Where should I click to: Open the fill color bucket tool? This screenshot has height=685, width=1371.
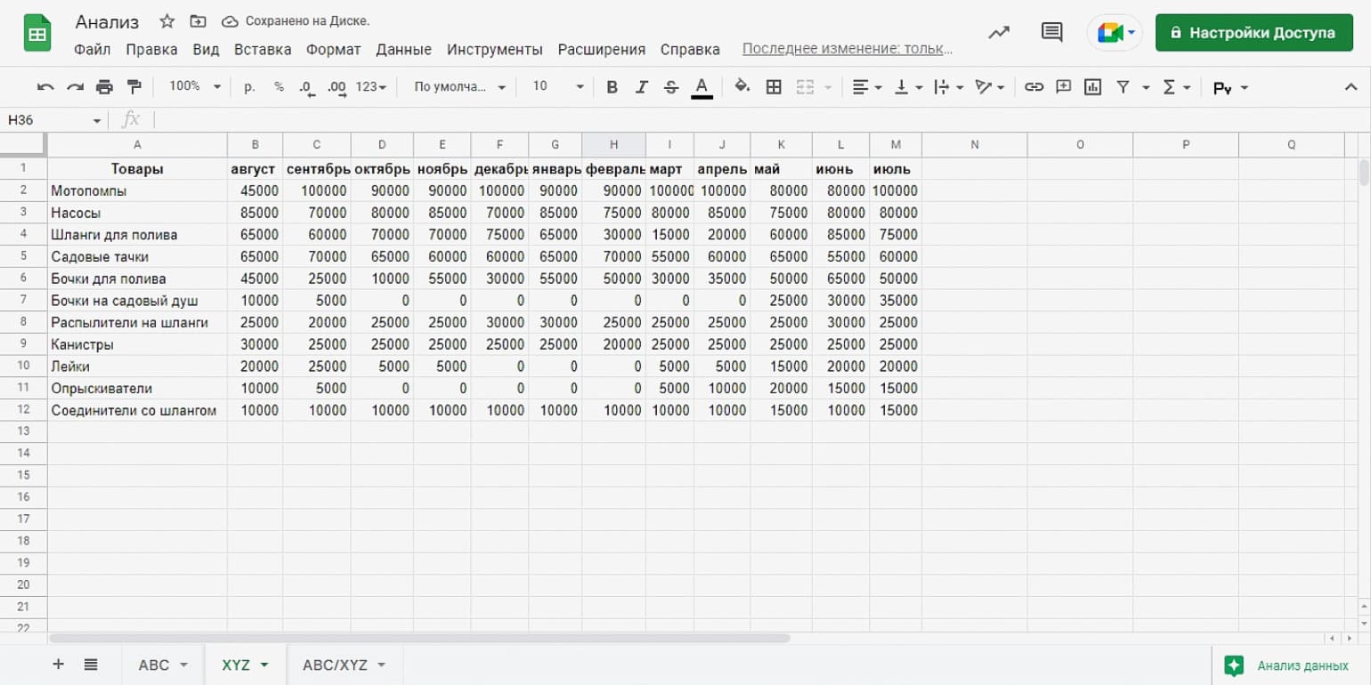click(742, 87)
